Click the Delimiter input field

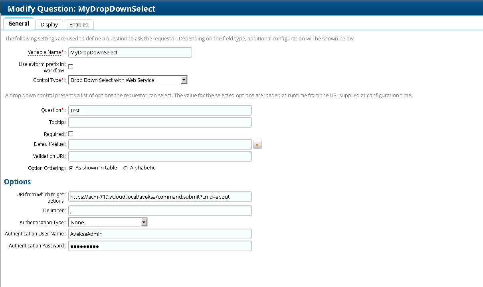(x=160, y=211)
